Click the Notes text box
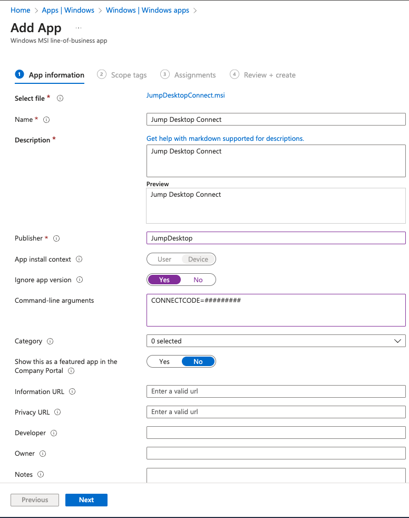Image resolution: width=409 pixels, height=518 pixels. [x=276, y=475]
